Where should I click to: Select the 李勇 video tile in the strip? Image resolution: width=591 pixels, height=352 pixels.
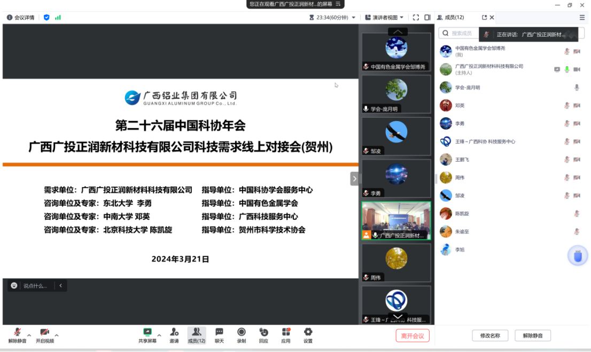point(396,178)
